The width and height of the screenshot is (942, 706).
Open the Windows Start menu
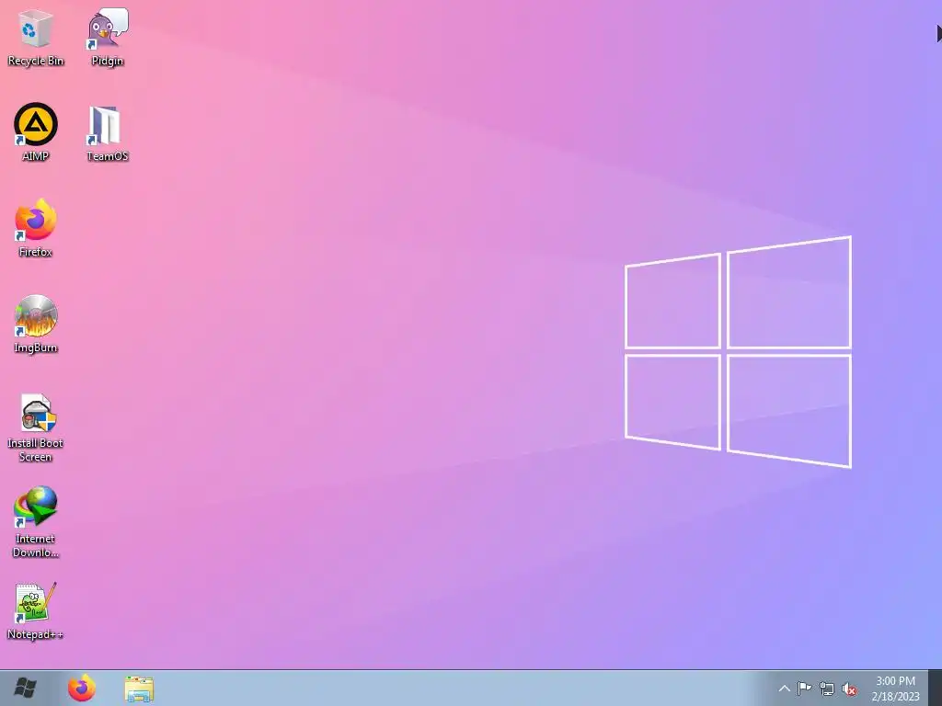[x=25, y=688]
